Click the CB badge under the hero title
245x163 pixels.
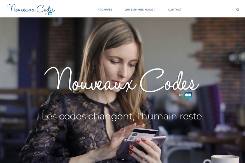188,95
